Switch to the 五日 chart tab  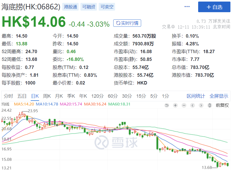22,96
